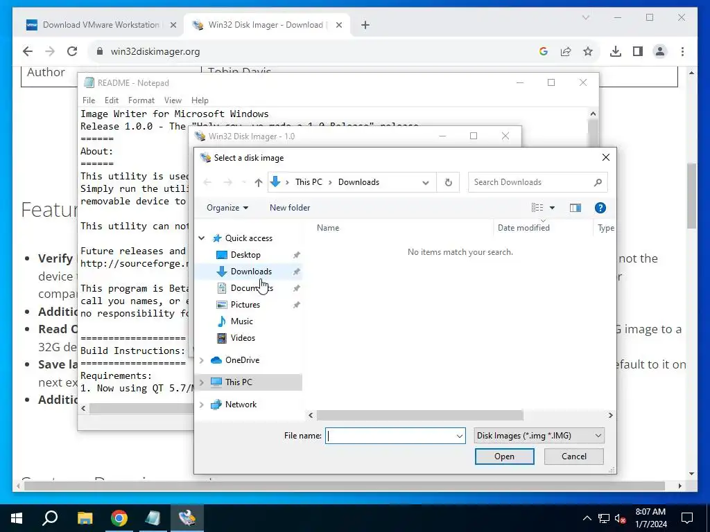Select Downloads in Quick access

(x=251, y=272)
